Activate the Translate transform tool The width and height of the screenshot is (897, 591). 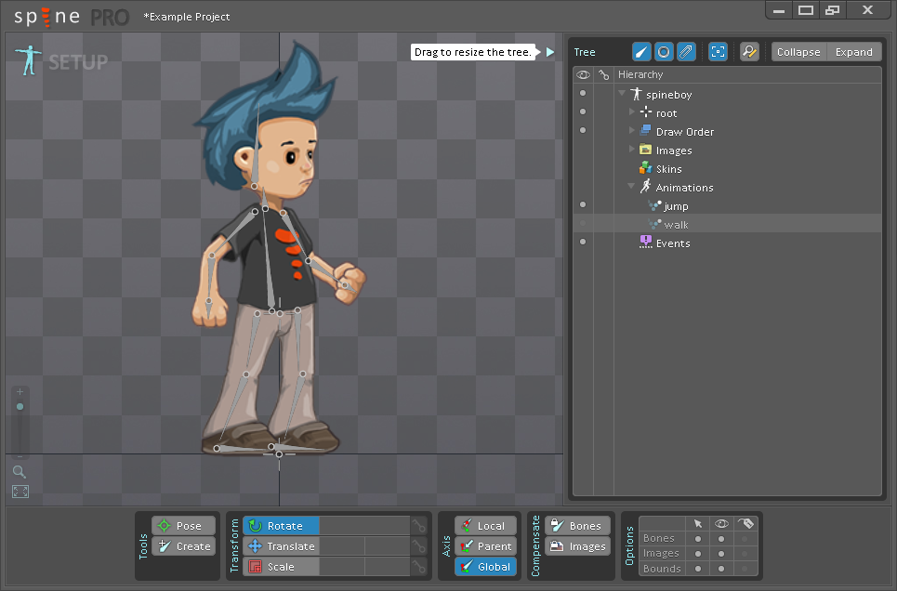pos(282,546)
